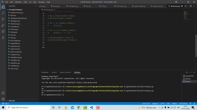This screenshot has width=197, height=110.
Task: Click the feedback icon in status bar
Action: click(191, 104)
